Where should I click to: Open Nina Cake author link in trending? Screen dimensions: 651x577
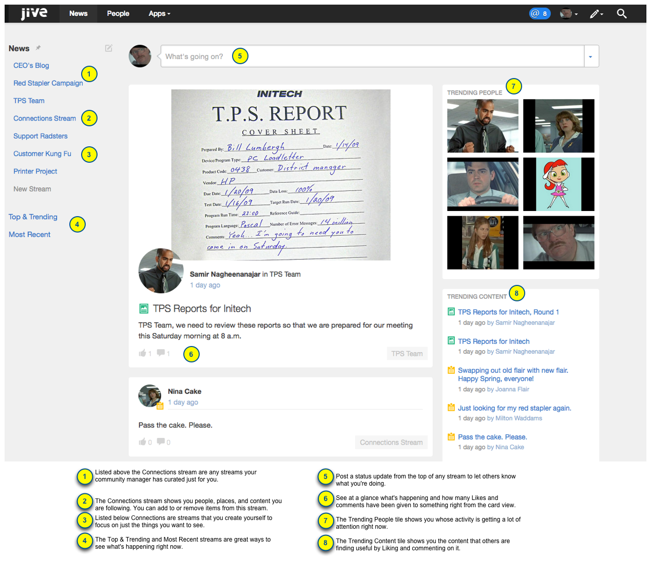click(510, 448)
